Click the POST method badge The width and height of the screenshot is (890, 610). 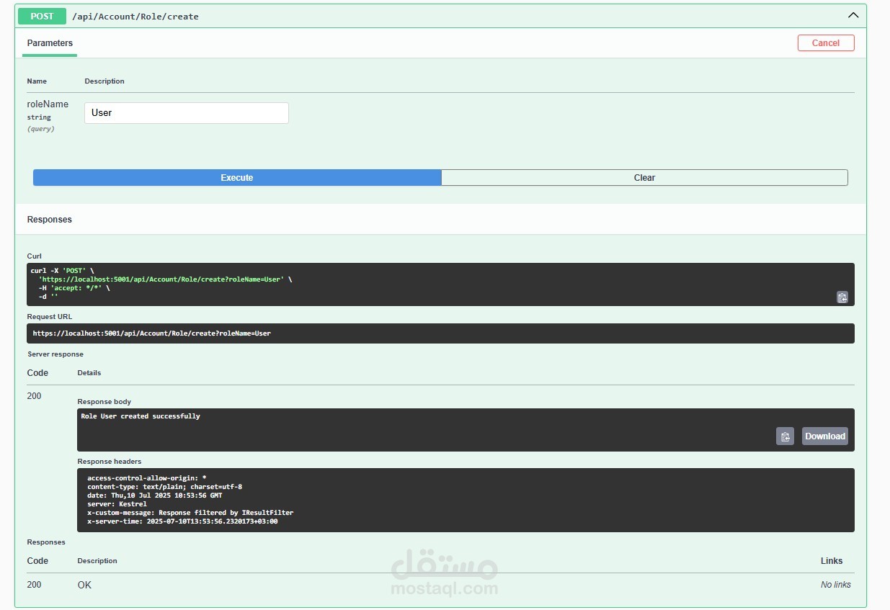[x=42, y=16]
